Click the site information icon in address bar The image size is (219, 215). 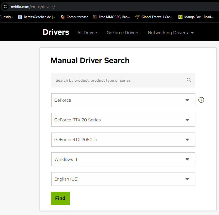point(5,7)
